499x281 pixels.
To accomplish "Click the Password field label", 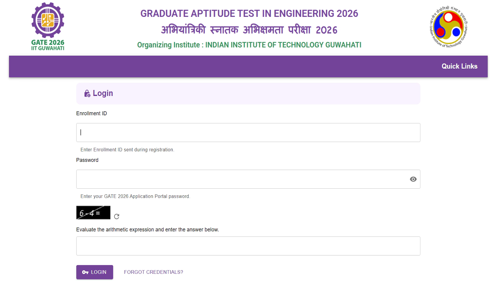I will click(87, 160).
